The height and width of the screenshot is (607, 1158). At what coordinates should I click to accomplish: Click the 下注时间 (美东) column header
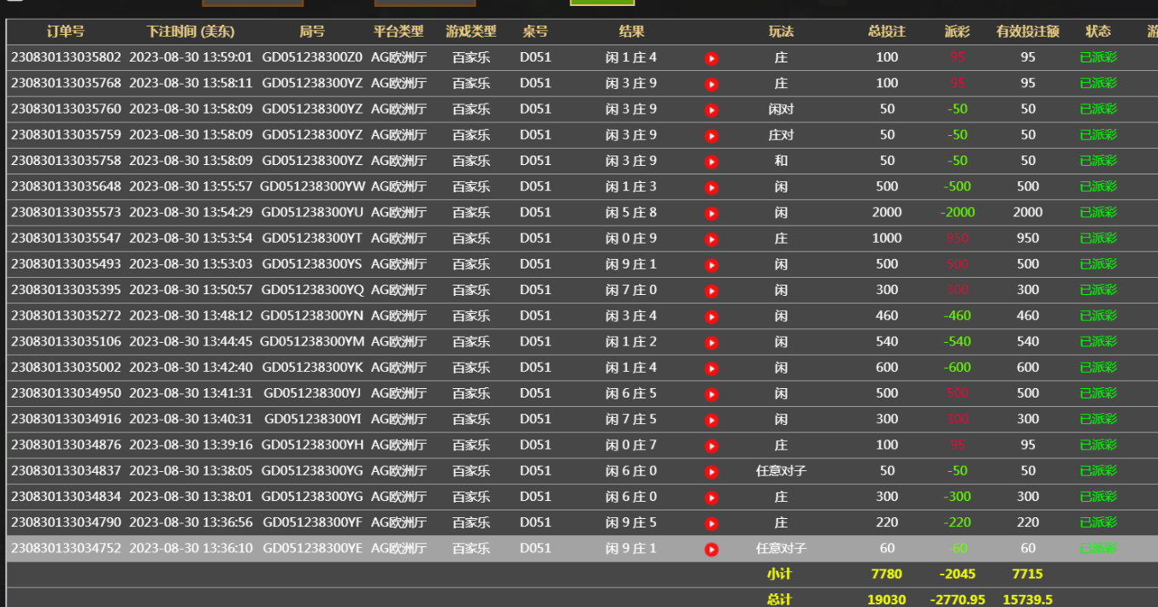tap(191, 32)
